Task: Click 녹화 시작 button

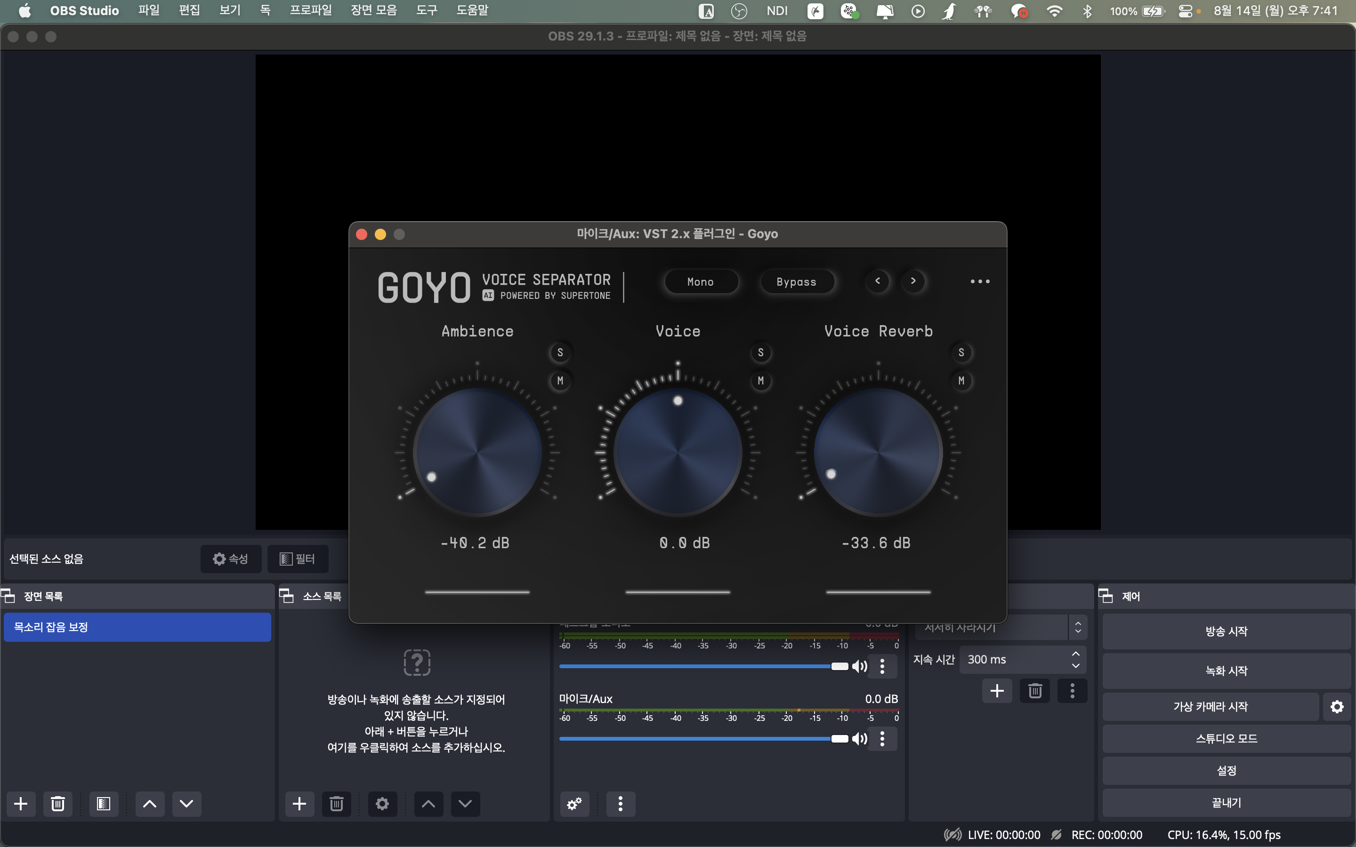Action: [x=1226, y=671]
